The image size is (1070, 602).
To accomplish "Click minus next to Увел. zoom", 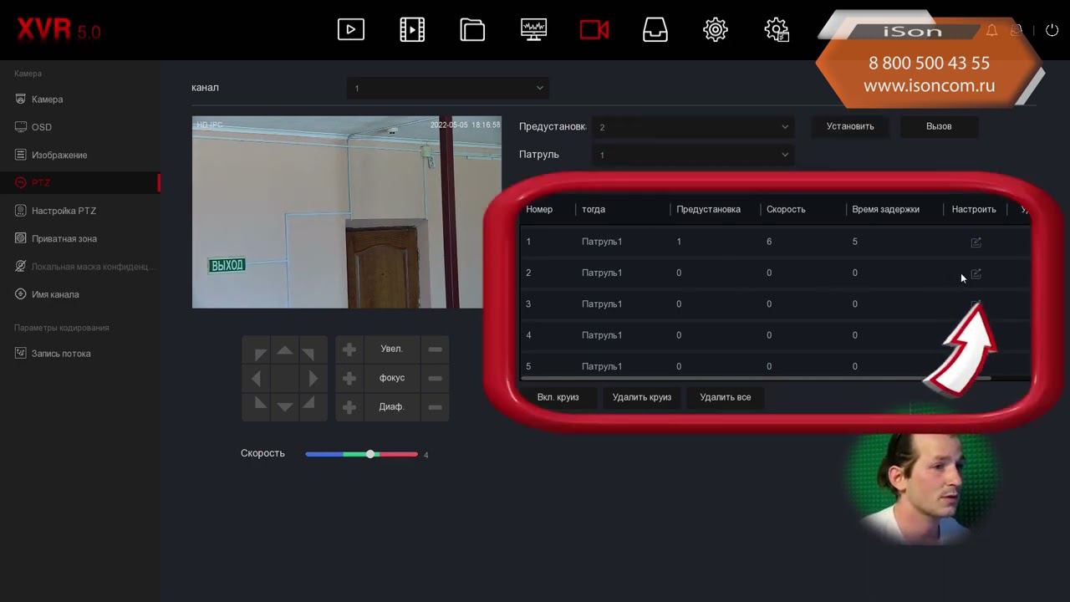I will [x=435, y=349].
